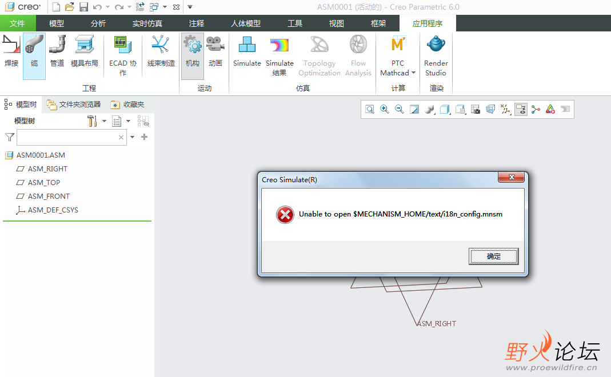
Task: Open file with folder icon in quick access toolbar
Action: [x=70, y=7]
